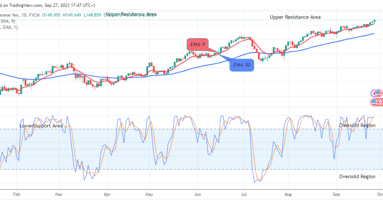Click the 'May' date axis label
The height and width of the screenshot is (212, 383).
coord(149,194)
